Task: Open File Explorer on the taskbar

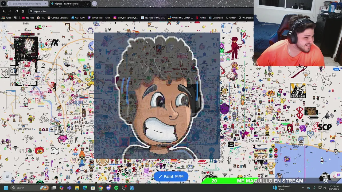Action: tap(77, 188)
